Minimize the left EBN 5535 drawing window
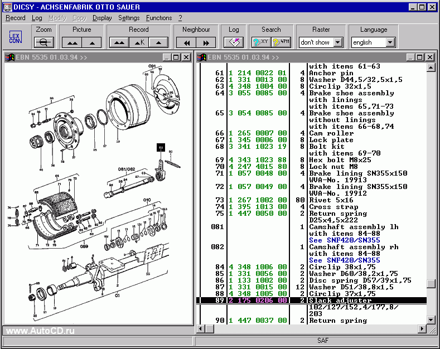 point(167,57)
